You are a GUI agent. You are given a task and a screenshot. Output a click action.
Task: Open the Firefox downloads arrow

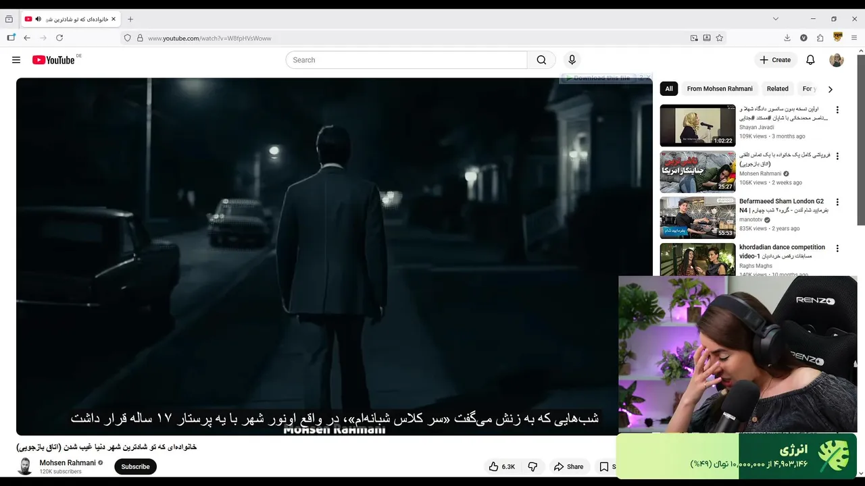coord(787,38)
